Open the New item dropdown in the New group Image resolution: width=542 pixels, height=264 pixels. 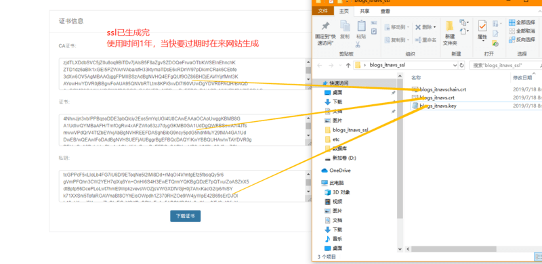(x=463, y=23)
